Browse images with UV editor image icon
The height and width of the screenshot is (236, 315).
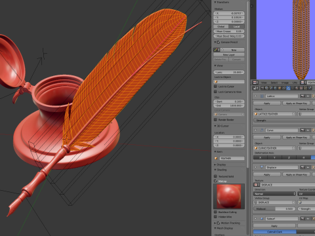tap(303, 83)
